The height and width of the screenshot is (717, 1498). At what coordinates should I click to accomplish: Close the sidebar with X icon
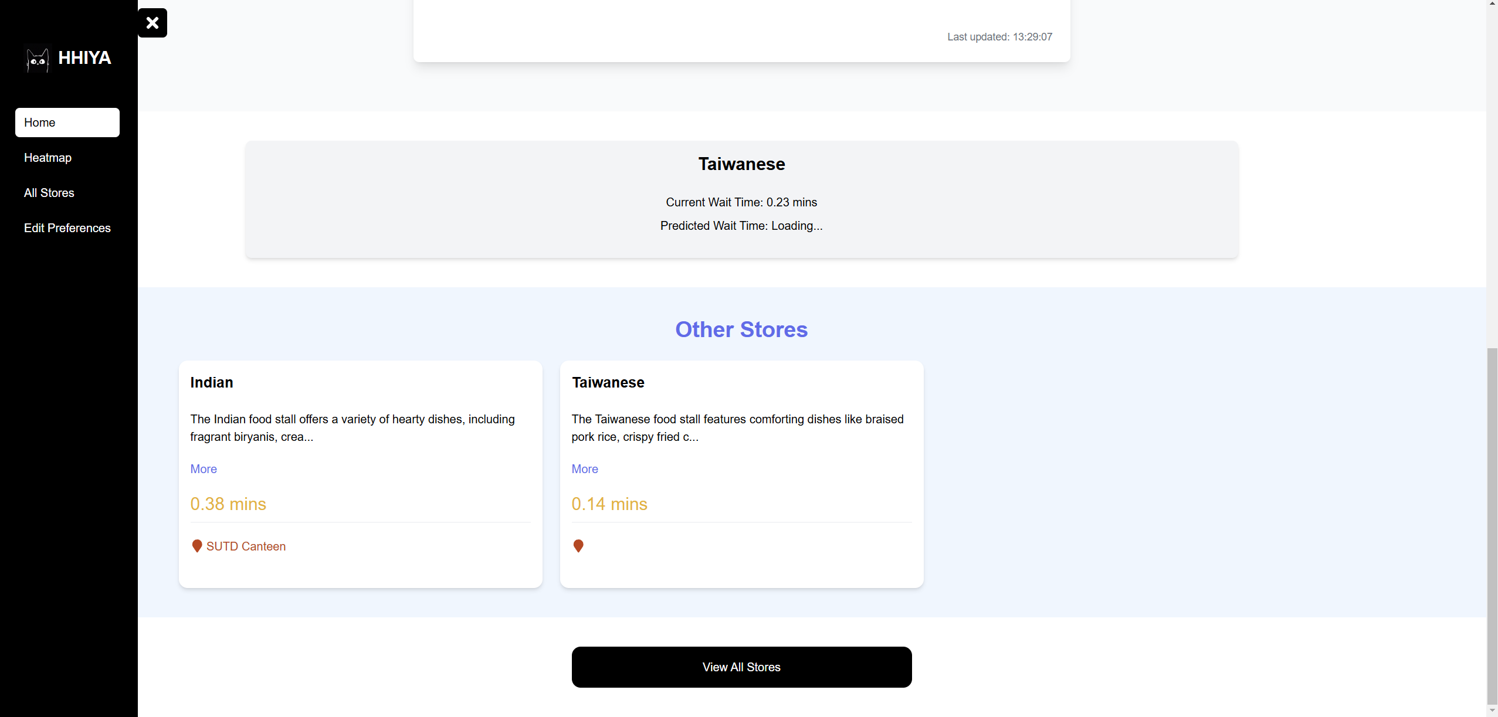click(x=152, y=23)
